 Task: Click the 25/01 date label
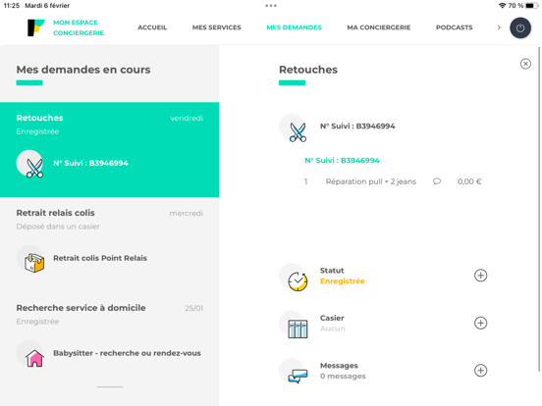(193, 308)
